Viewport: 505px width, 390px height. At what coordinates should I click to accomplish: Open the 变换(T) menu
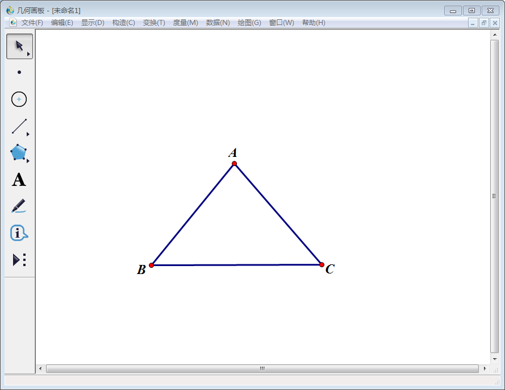tap(154, 23)
